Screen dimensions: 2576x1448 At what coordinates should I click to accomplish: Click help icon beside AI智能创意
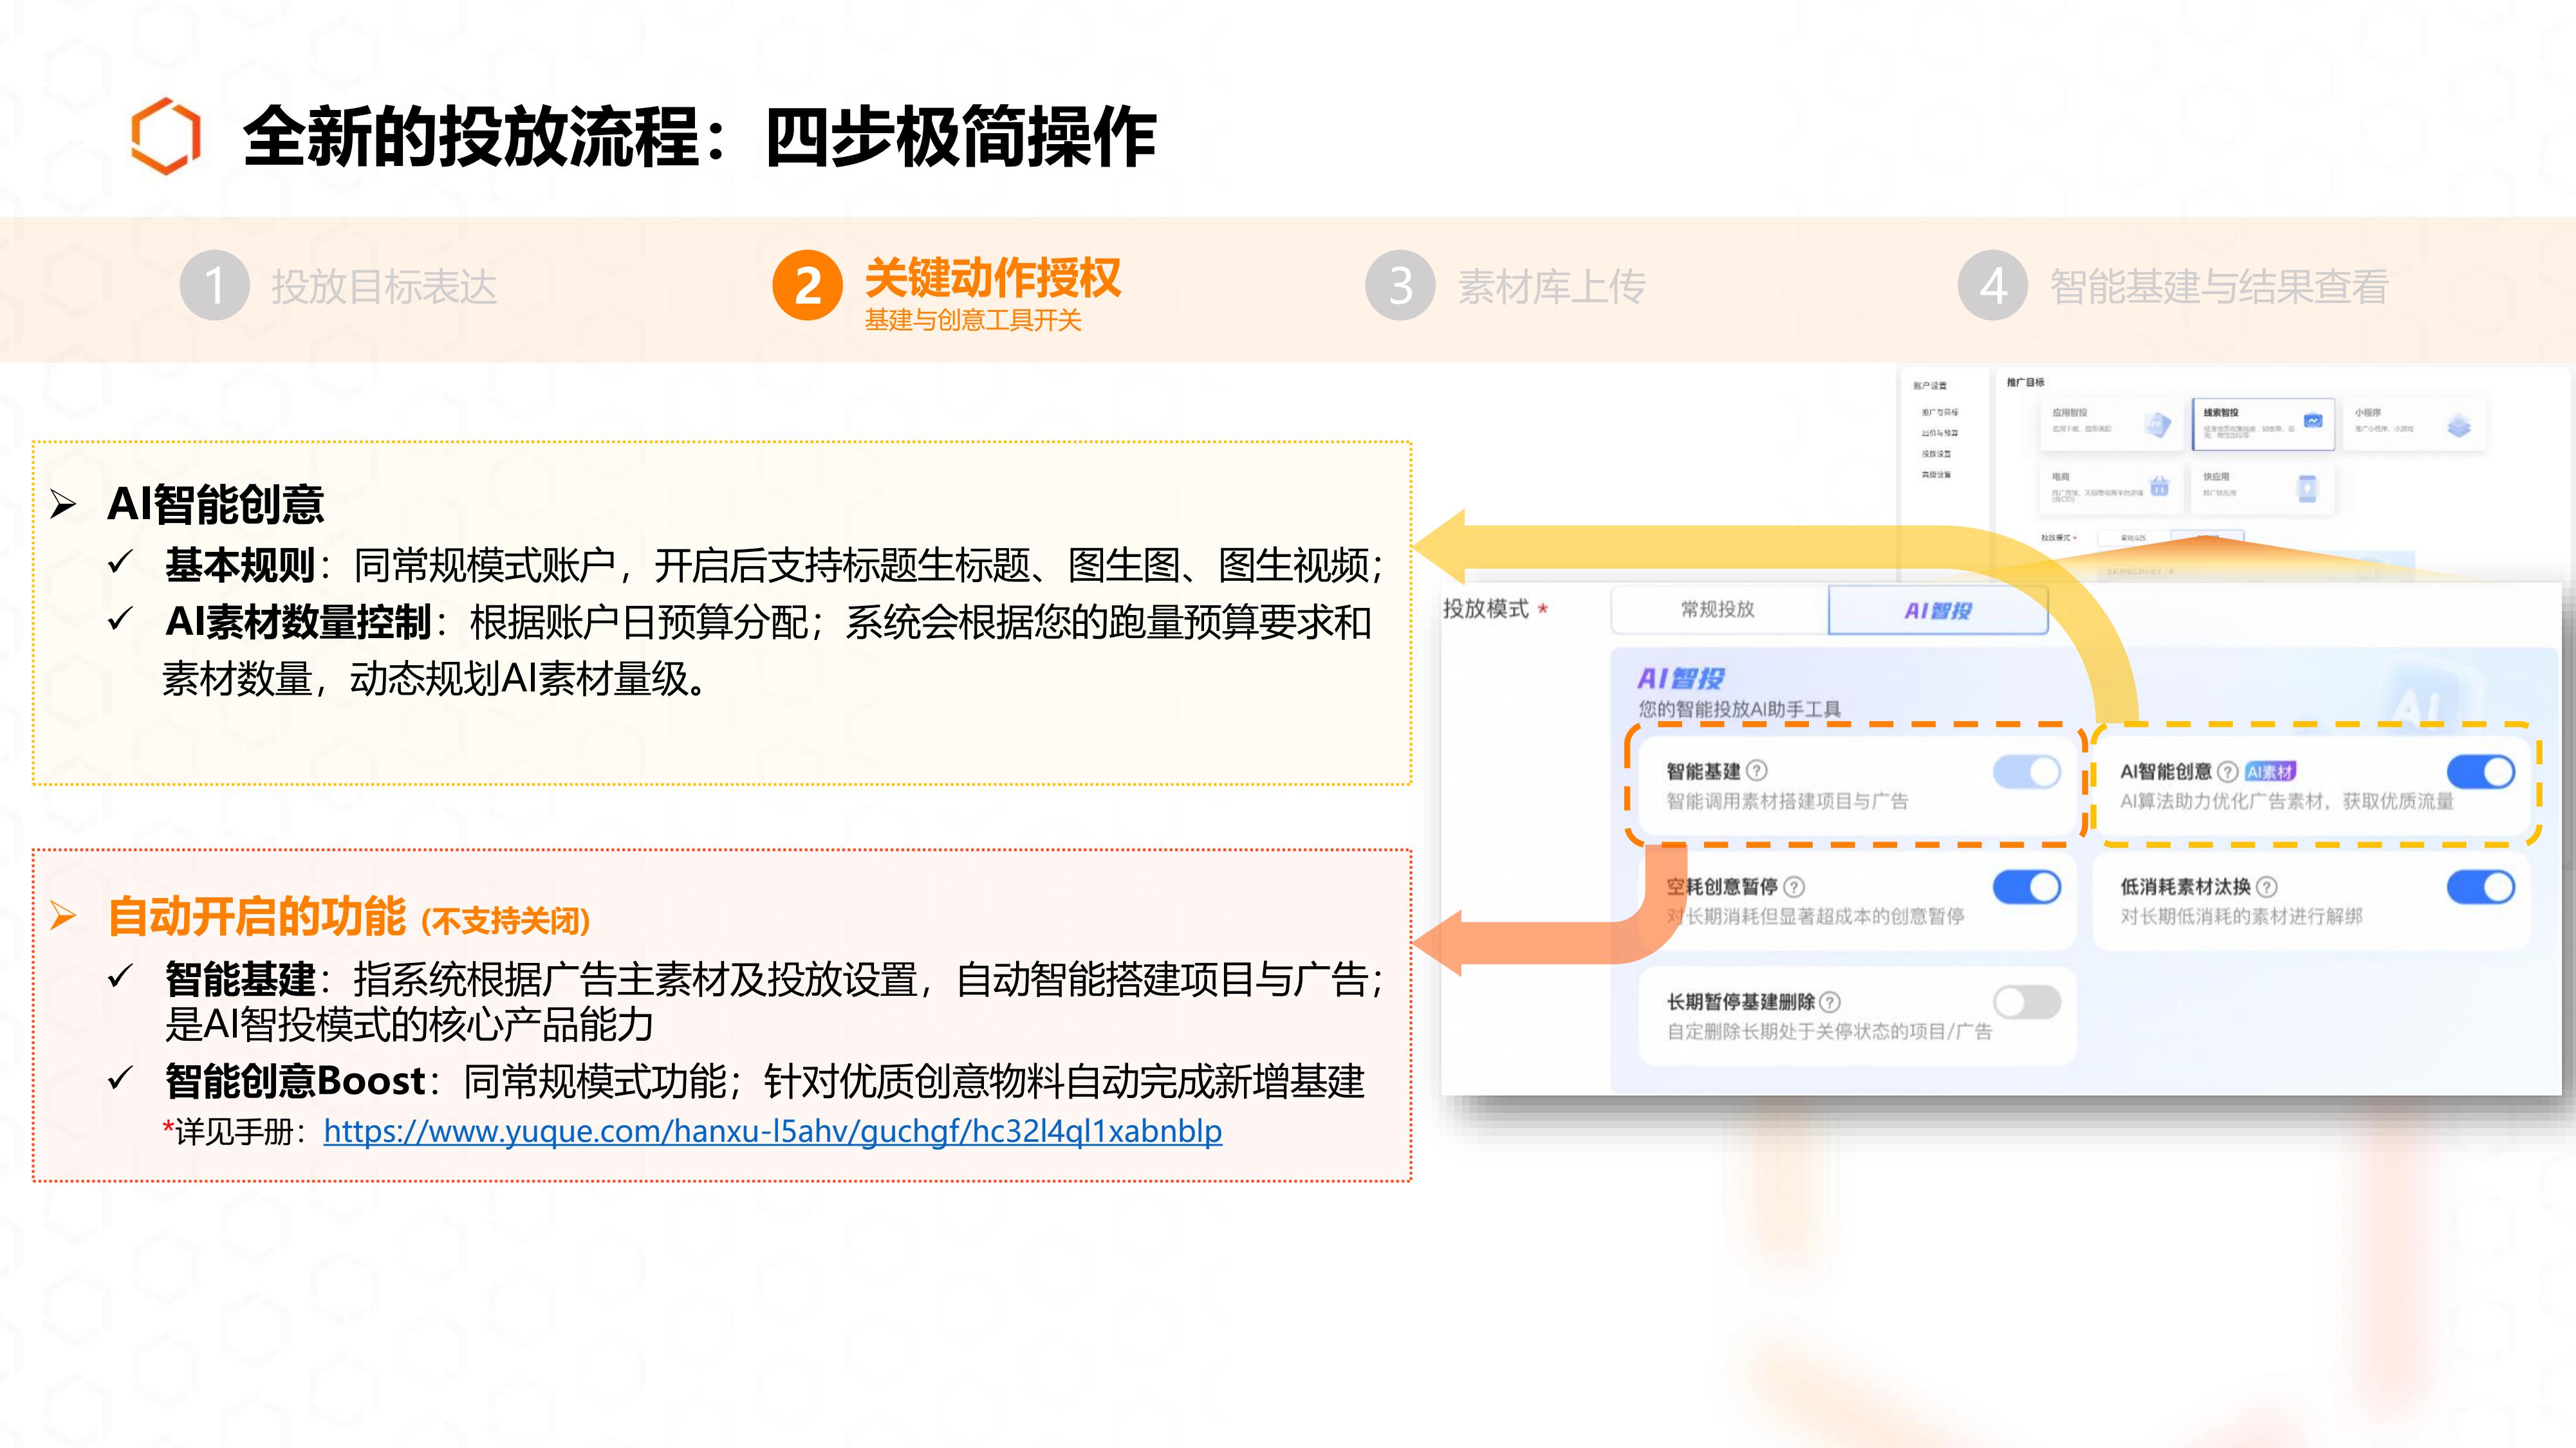(x=2227, y=771)
